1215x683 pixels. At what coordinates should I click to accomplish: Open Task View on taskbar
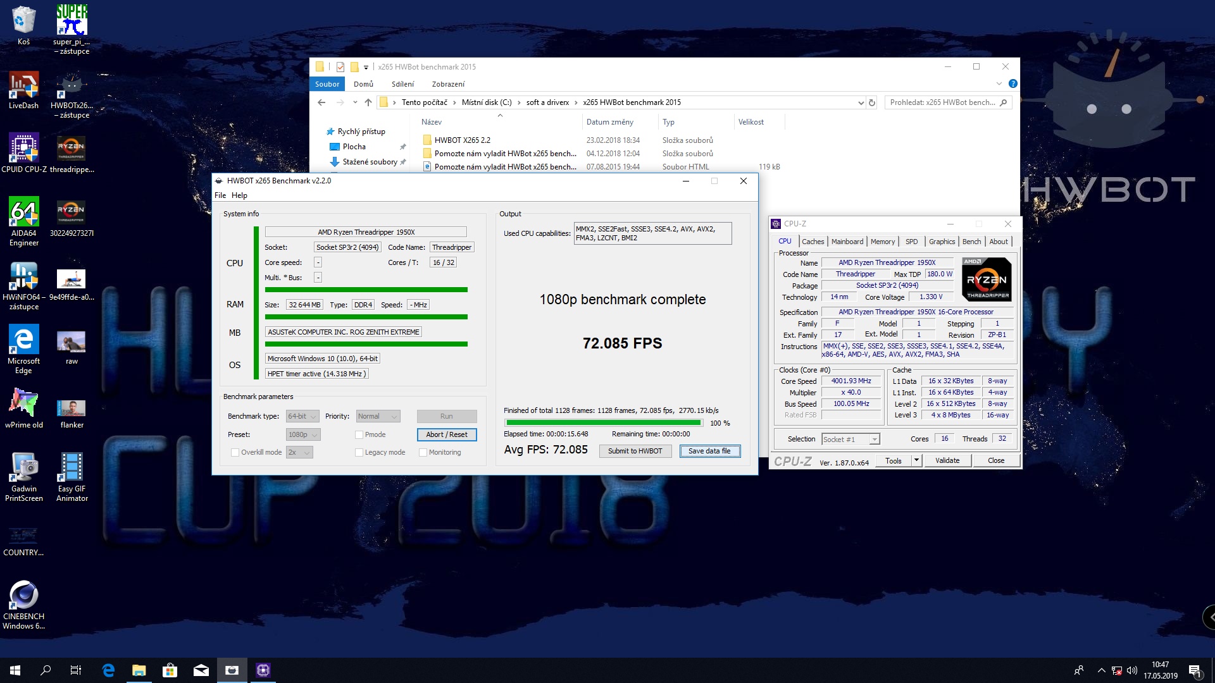[76, 670]
